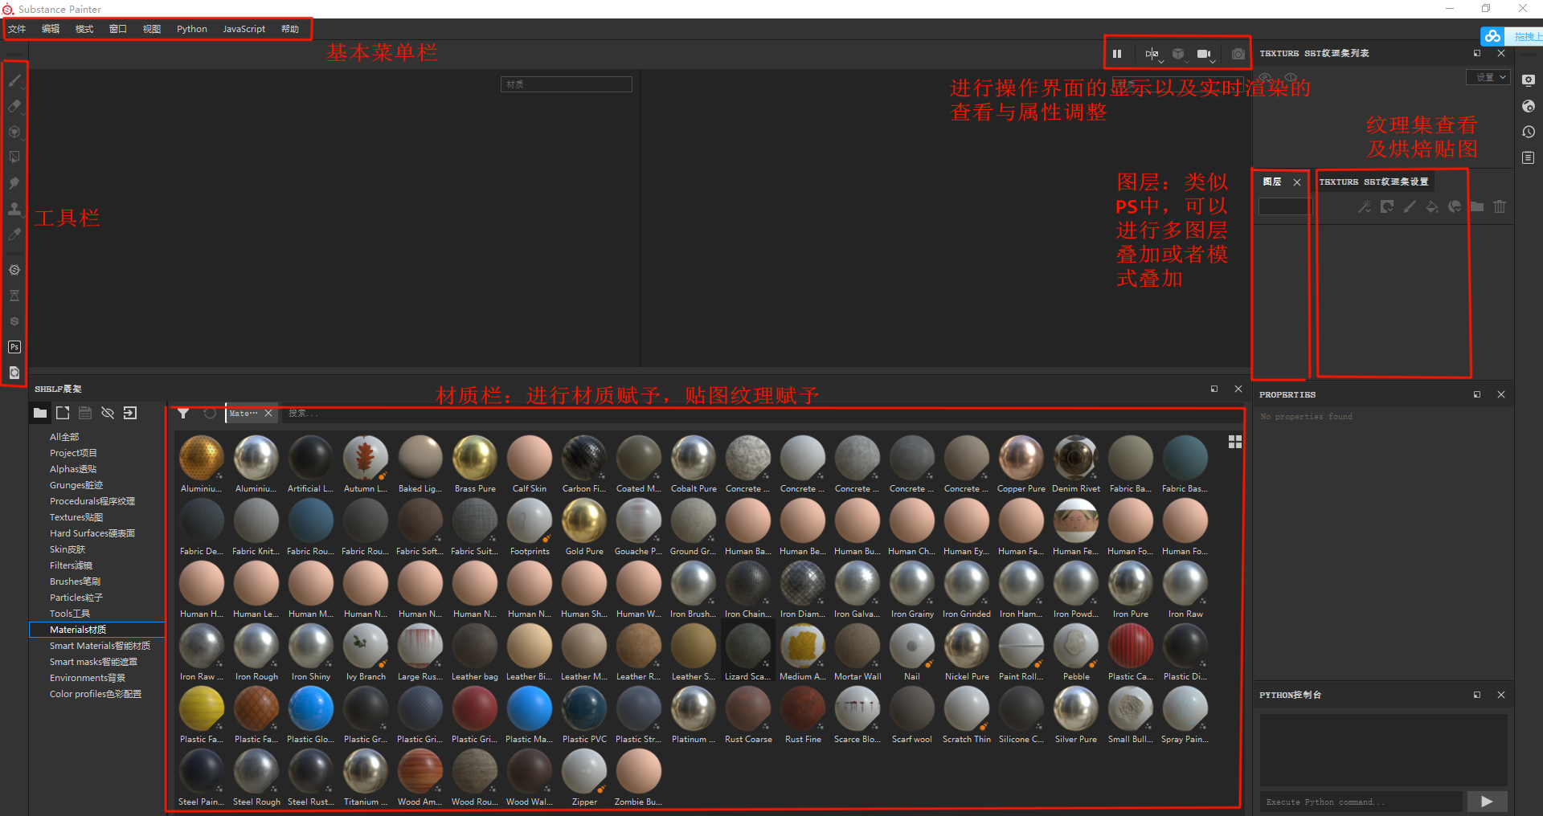Click the resource updater icon below Ps
The image size is (1543, 816).
click(14, 373)
